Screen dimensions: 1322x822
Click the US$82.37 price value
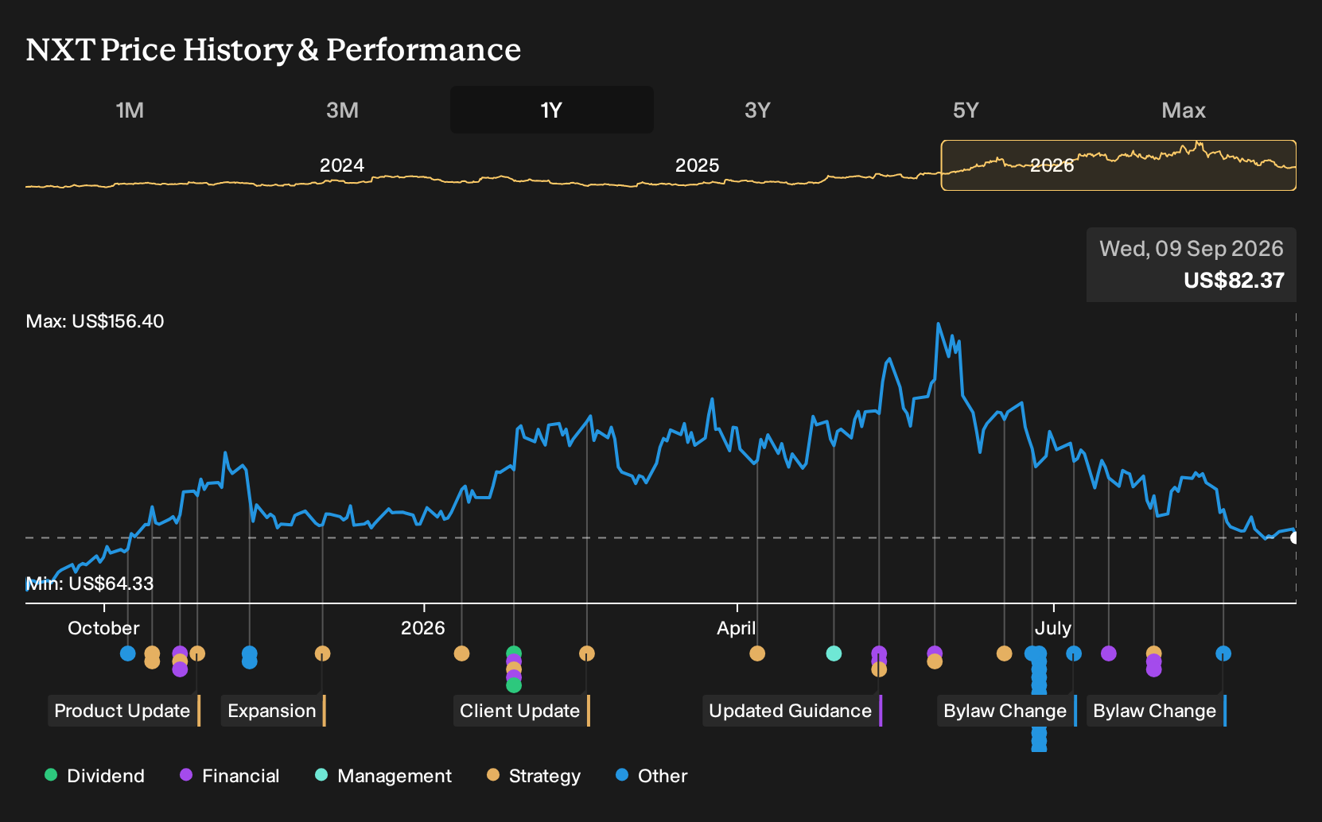coord(1234,281)
